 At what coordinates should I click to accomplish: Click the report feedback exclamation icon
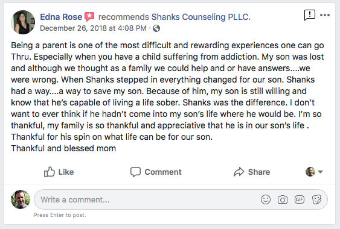click(x=310, y=15)
